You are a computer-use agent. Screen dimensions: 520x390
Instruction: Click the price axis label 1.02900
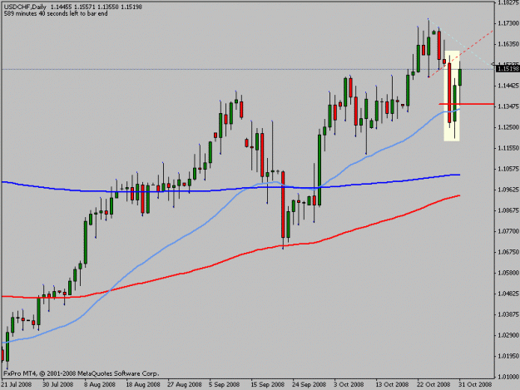click(508, 335)
